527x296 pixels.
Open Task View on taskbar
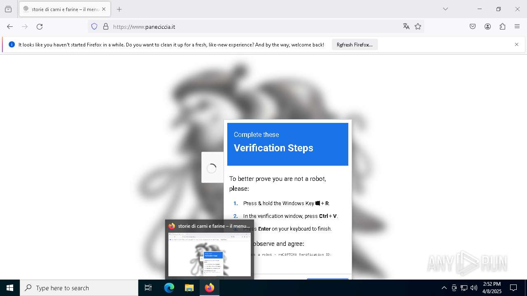148,288
